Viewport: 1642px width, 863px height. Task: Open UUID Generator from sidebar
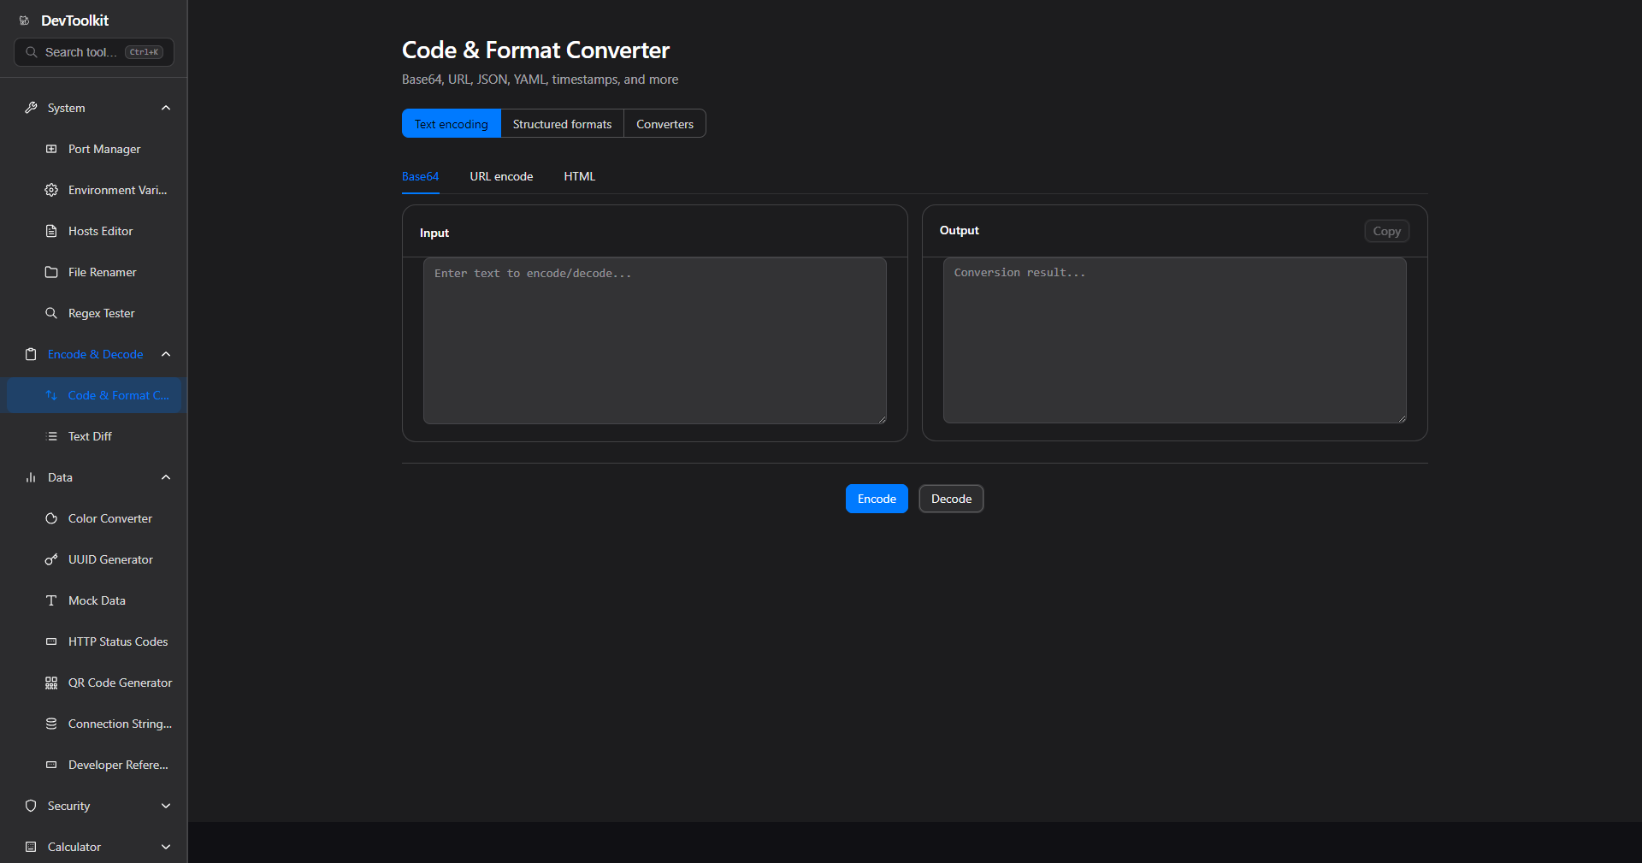94,559
